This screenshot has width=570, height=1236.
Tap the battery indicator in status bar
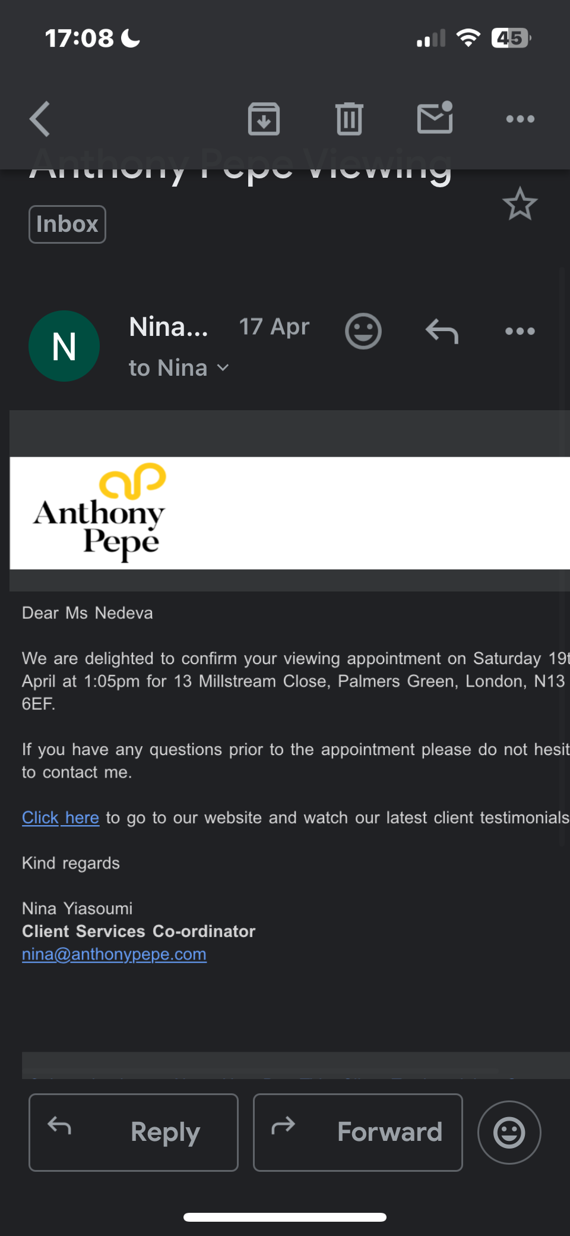point(511,38)
